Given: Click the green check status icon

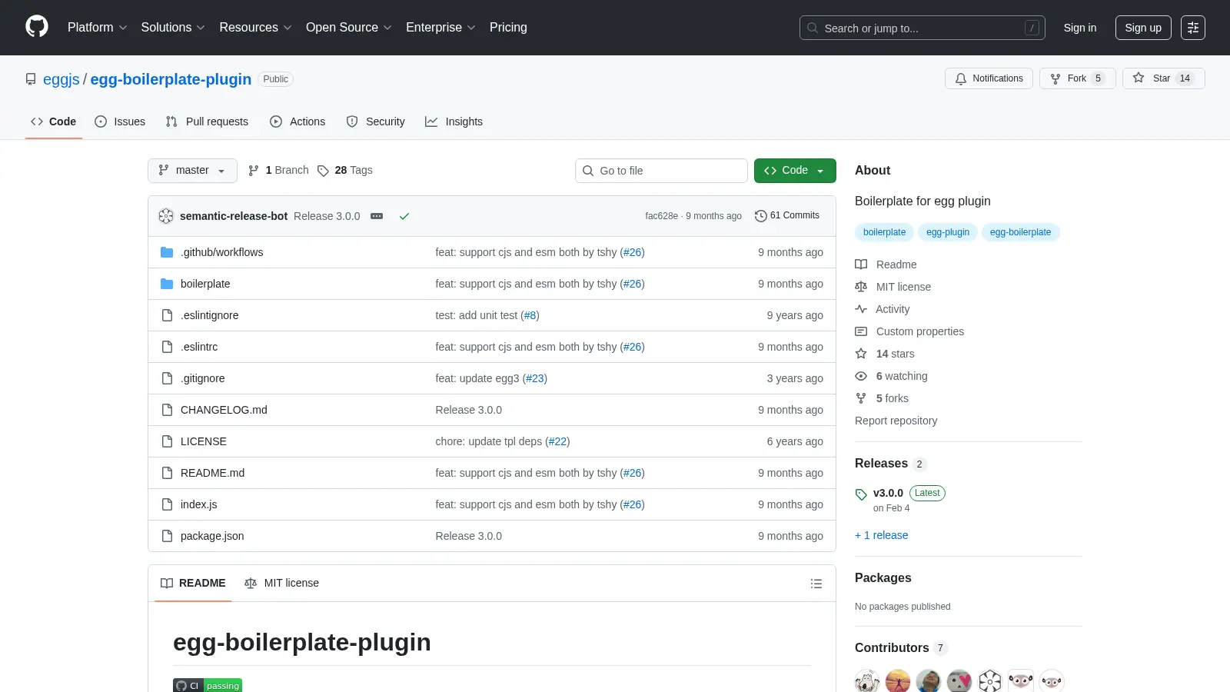Looking at the screenshot, I should (404, 216).
